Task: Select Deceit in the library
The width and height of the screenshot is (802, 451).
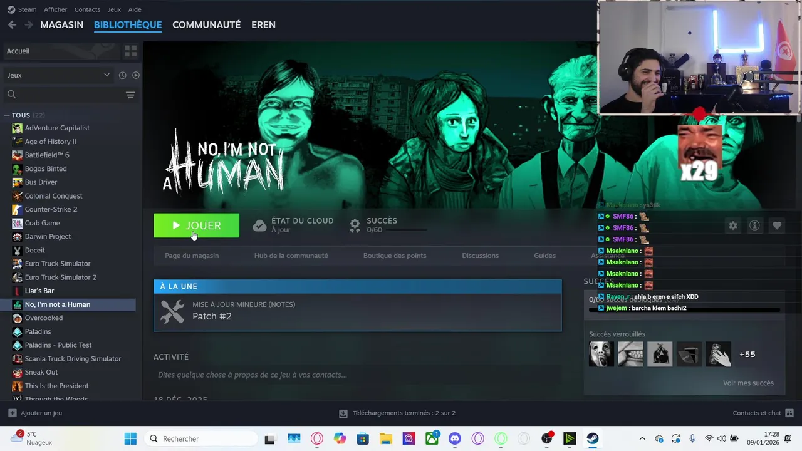Action: 34,250
